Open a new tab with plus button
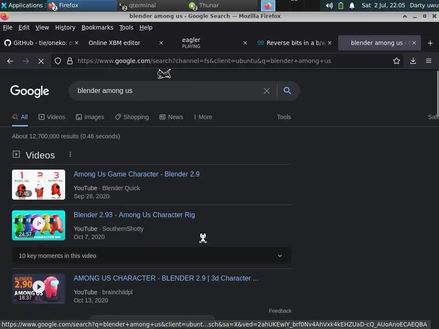 (430, 43)
